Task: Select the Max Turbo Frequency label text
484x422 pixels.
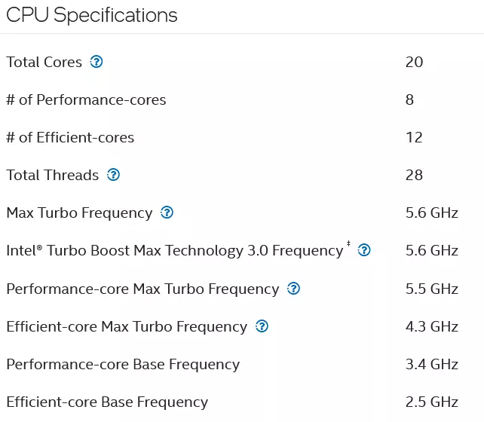Action: [x=79, y=213]
